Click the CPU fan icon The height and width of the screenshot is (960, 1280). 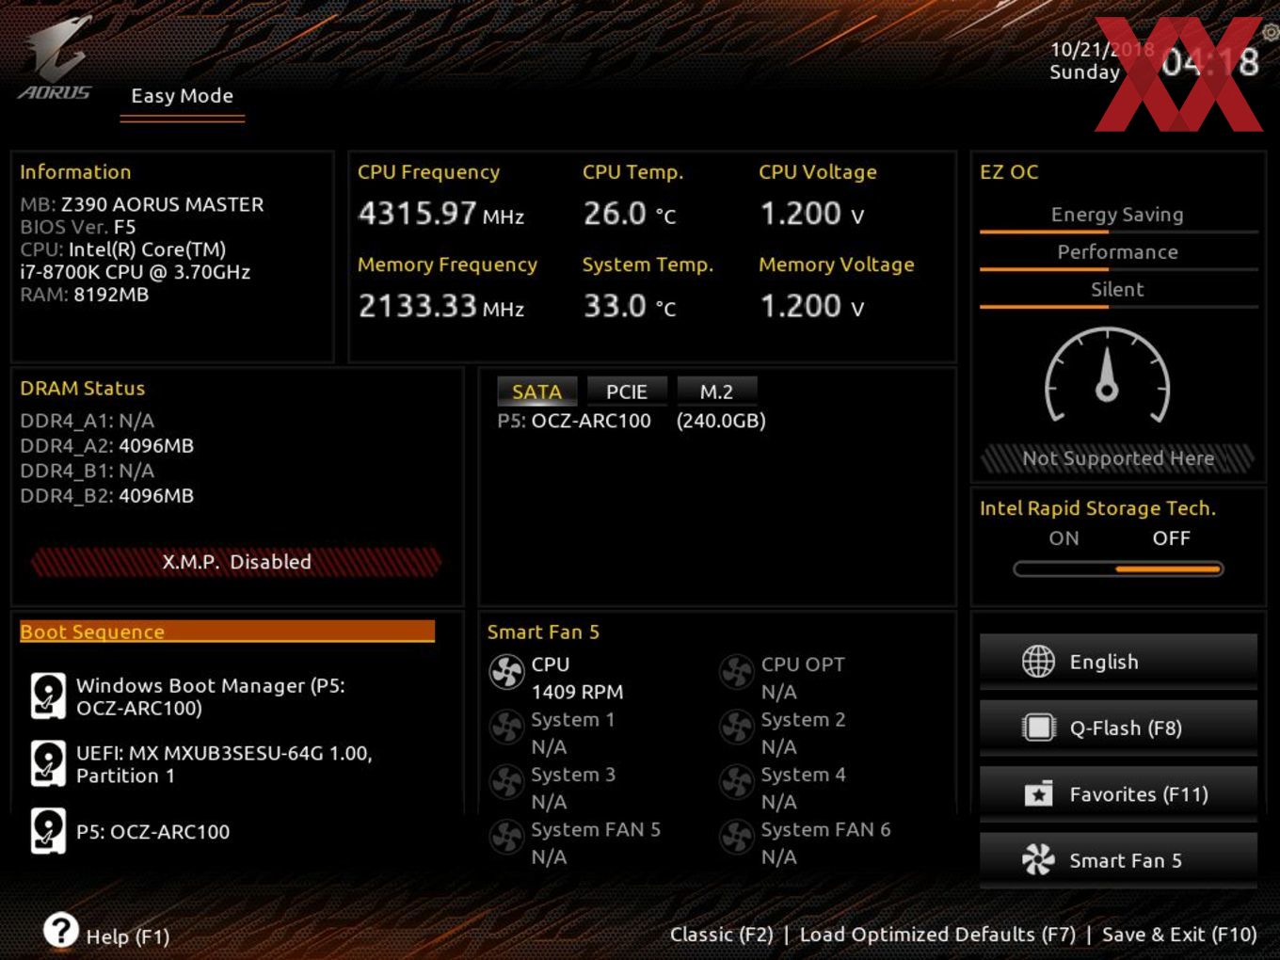pyautogui.click(x=506, y=672)
